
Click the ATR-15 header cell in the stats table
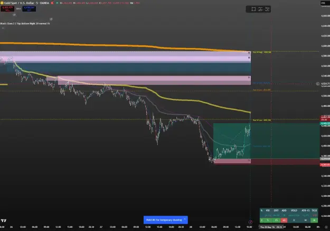coord(305,210)
